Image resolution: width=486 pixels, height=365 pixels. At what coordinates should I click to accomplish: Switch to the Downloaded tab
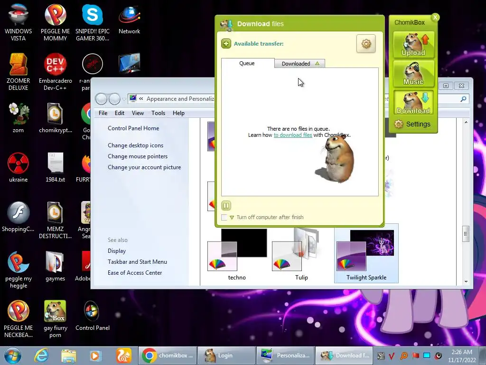[300, 64]
